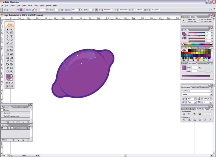Select the Direct Selection tool

(x=11, y=29)
